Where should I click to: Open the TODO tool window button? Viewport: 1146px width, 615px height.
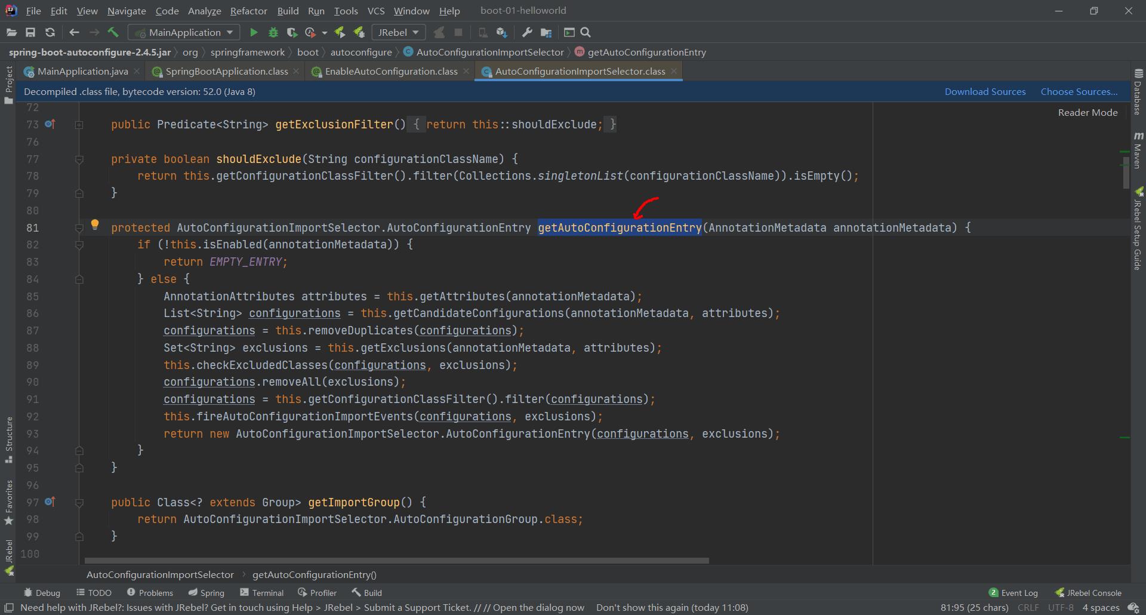pyautogui.click(x=94, y=592)
